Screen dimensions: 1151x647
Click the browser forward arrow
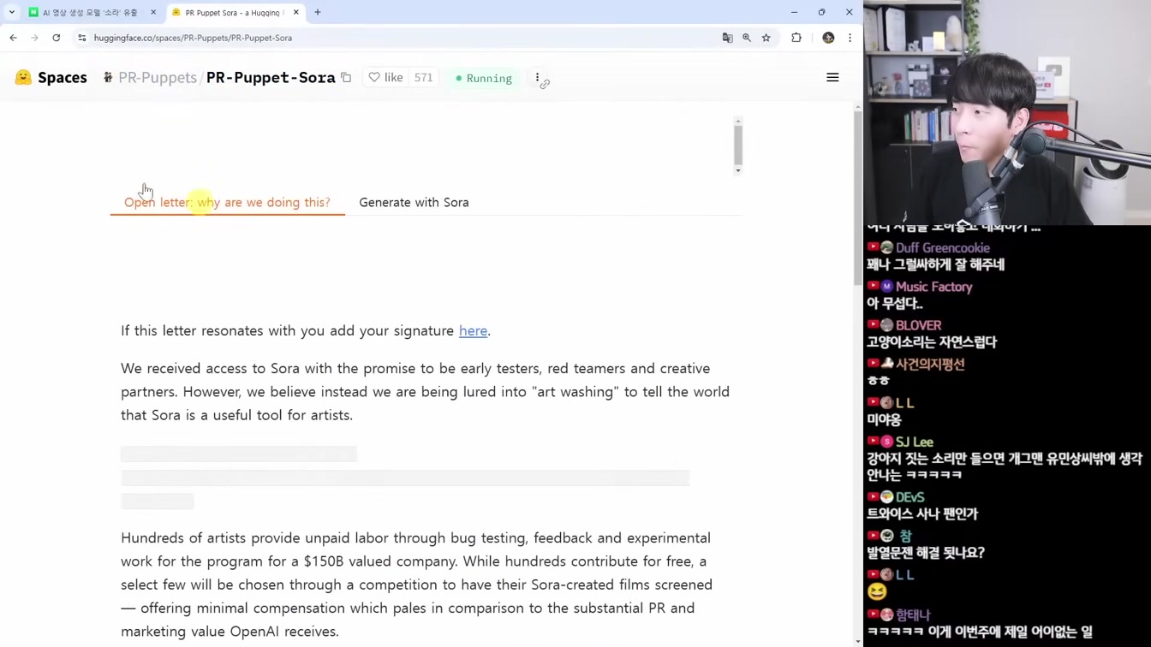34,38
